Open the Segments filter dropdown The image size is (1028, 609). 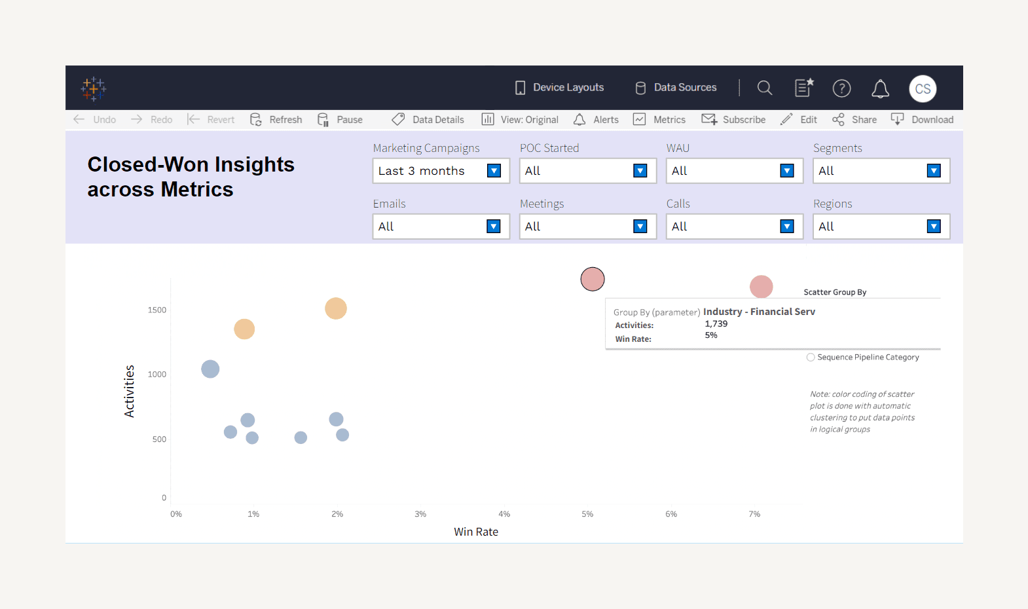(x=934, y=171)
